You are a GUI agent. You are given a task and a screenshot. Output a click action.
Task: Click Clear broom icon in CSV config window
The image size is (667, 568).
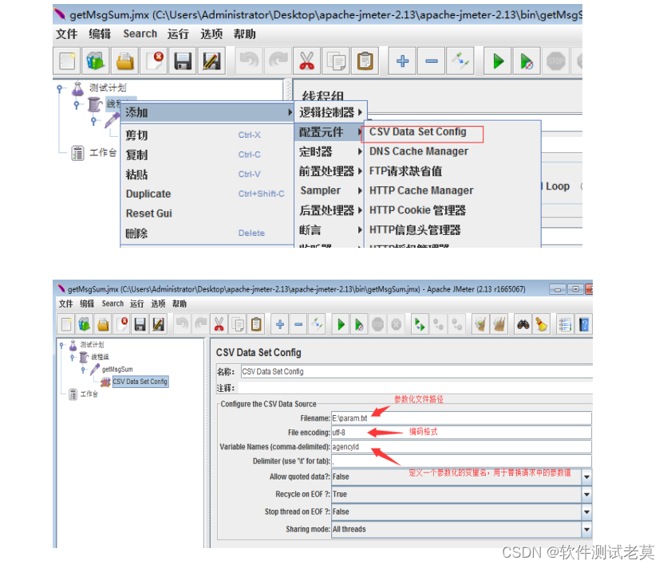tap(480, 324)
